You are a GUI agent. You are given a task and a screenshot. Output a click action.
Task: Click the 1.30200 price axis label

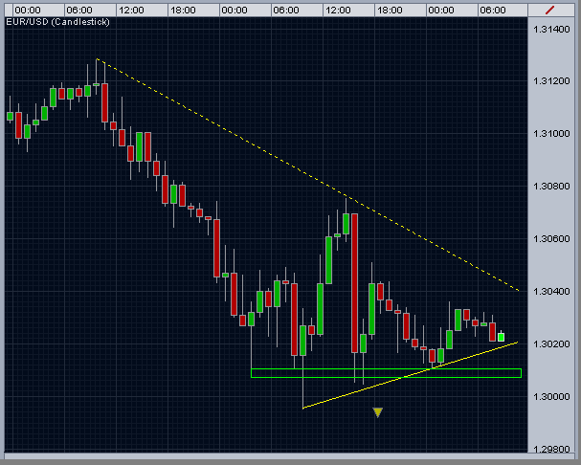pyautogui.click(x=551, y=344)
